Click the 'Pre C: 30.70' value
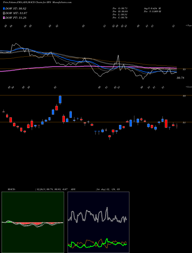The height and width of the screenshot is (253, 192). [120, 18]
